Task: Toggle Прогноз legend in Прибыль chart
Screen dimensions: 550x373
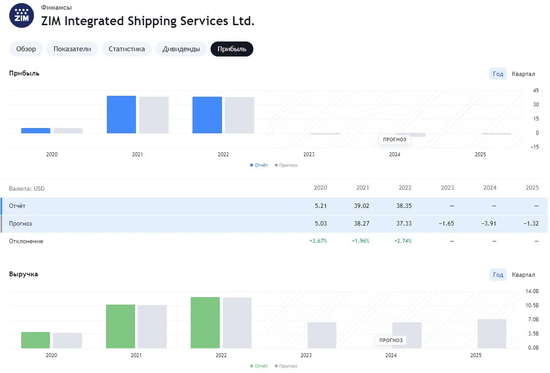Action: pos(286,165)
